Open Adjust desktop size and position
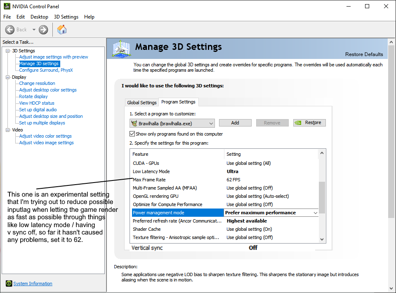Viewport: 396px width, 293px height. [51, 116]
